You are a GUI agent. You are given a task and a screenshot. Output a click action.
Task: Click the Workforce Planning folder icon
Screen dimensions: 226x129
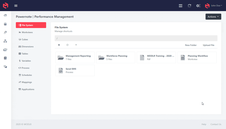click(101, 57)
